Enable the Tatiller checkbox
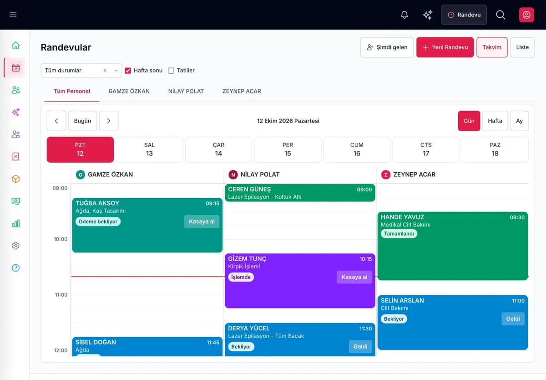Image resolution: width=546 pixels, height=380 pixels. point(171,71)
